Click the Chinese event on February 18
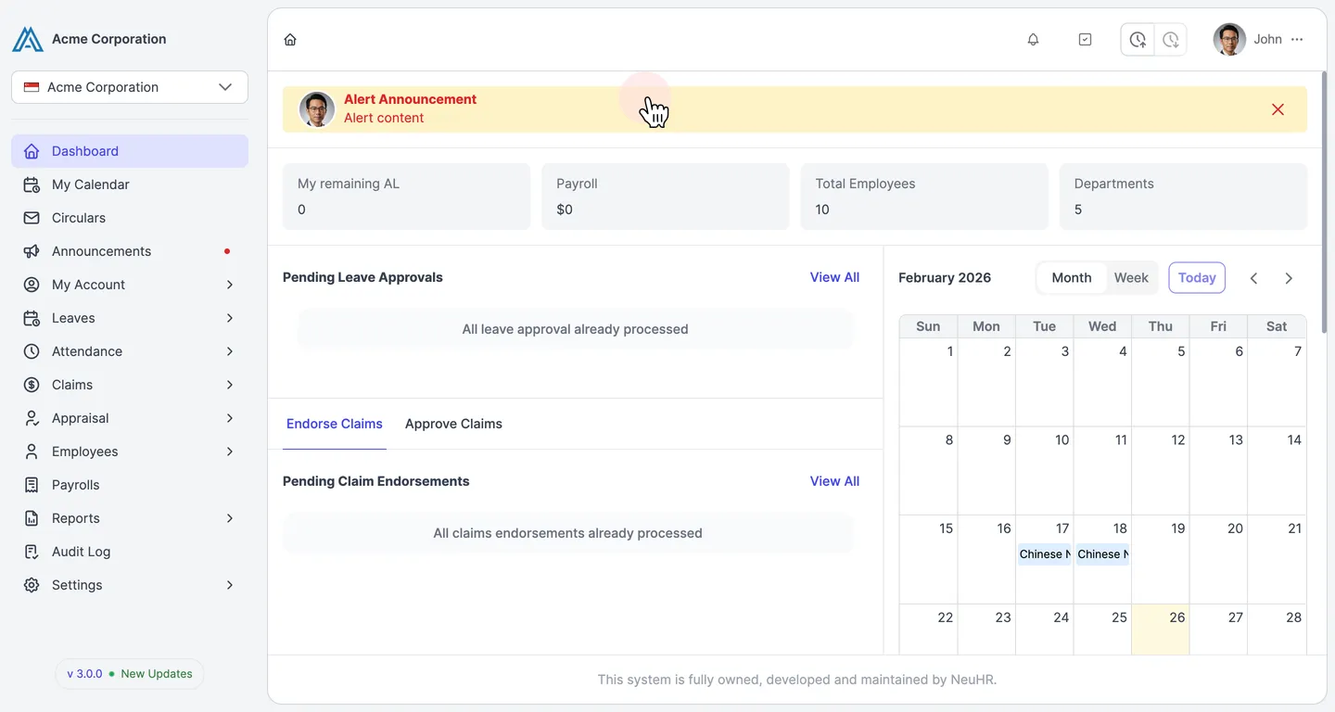Image resolution: width=1335 pixels, height=712 pixels. pos(1102,554)
